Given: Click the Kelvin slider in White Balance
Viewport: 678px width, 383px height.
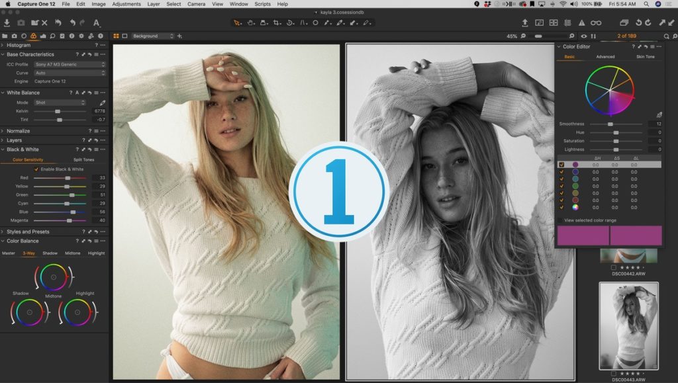Looking at the screenshot, I should [x=60, y=111].
